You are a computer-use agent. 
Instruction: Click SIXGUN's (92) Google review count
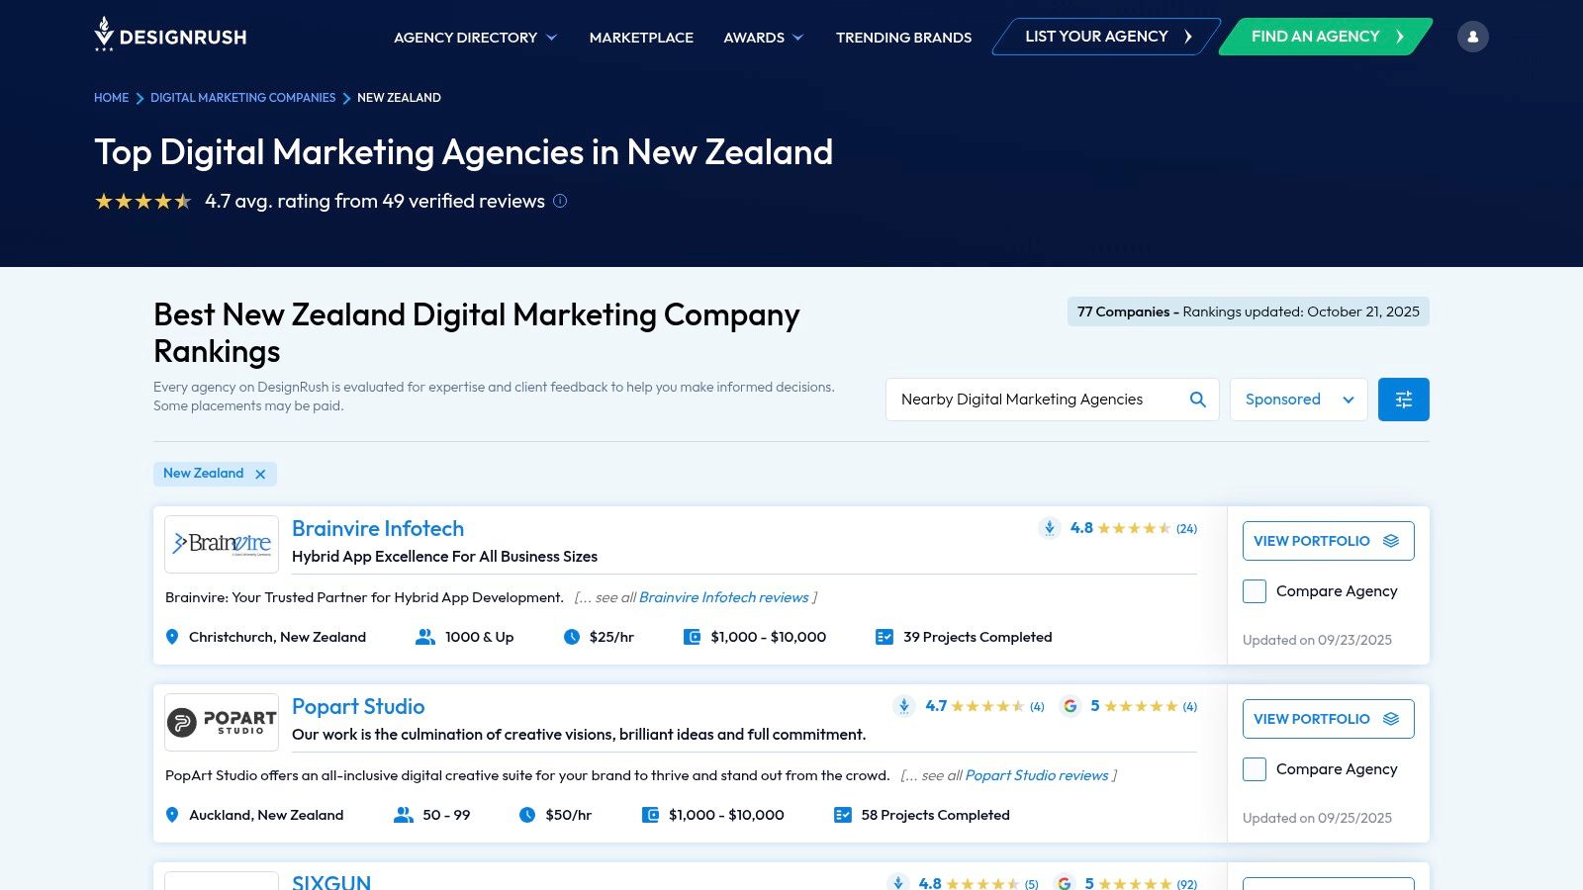pos(1186,884)
